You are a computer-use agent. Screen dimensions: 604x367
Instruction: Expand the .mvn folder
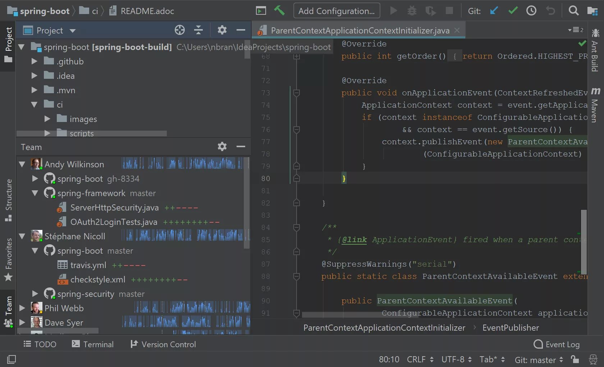tap(35, 90)
